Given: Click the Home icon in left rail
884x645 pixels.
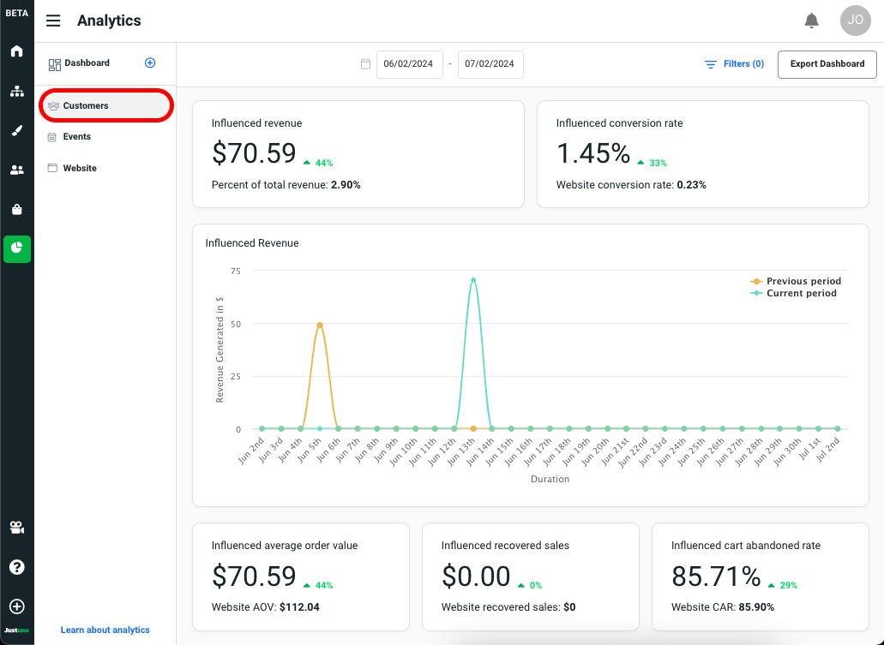Looking at the screenshot, I should (x=16, y=51).
